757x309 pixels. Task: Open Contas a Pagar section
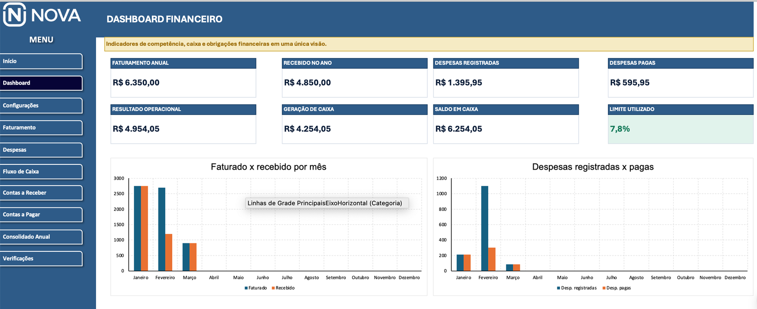pos(41,215)
